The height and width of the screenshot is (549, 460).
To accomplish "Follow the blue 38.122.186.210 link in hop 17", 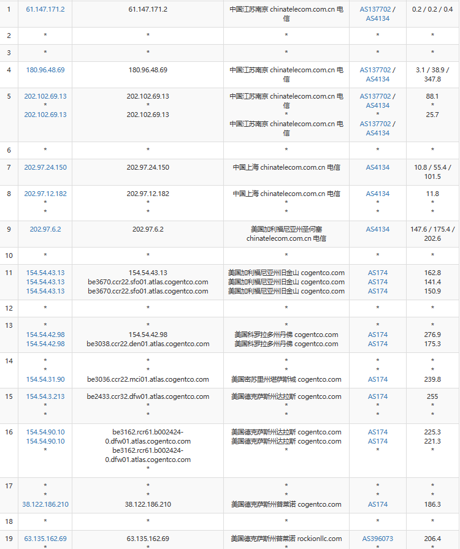I will point(45,504).
